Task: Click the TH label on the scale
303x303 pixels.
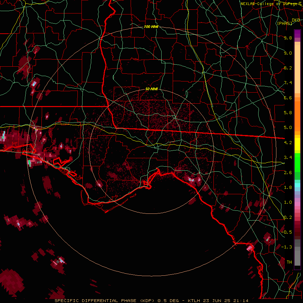Action: pos(289,262)
